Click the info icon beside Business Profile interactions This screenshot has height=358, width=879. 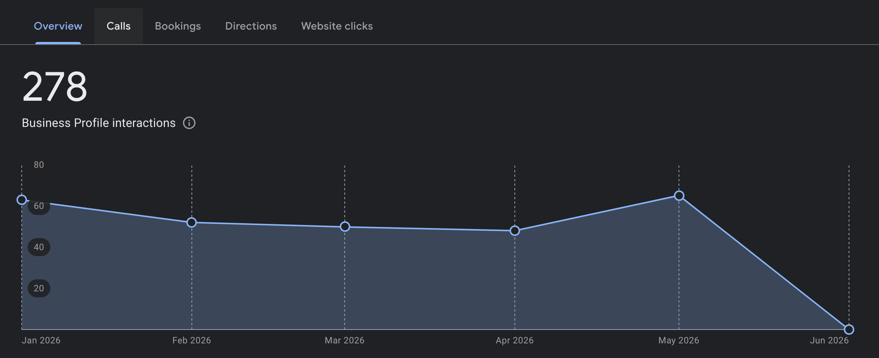(x=189, y=123)
